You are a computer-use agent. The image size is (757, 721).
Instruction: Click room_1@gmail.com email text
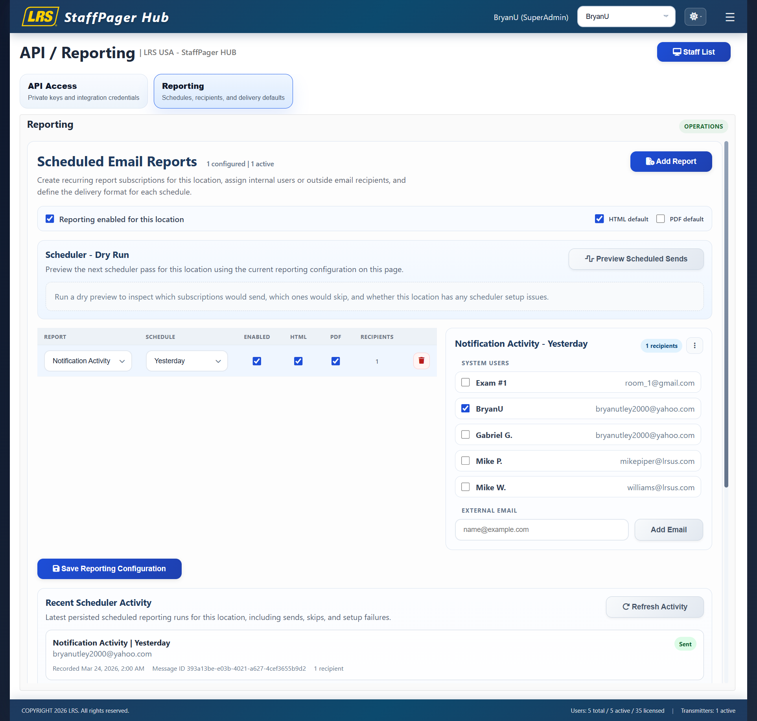click(x=659, y=383)
